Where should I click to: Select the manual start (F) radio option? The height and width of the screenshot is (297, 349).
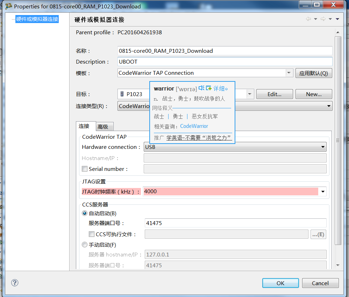pyautogui.click(x=85, y=245)
